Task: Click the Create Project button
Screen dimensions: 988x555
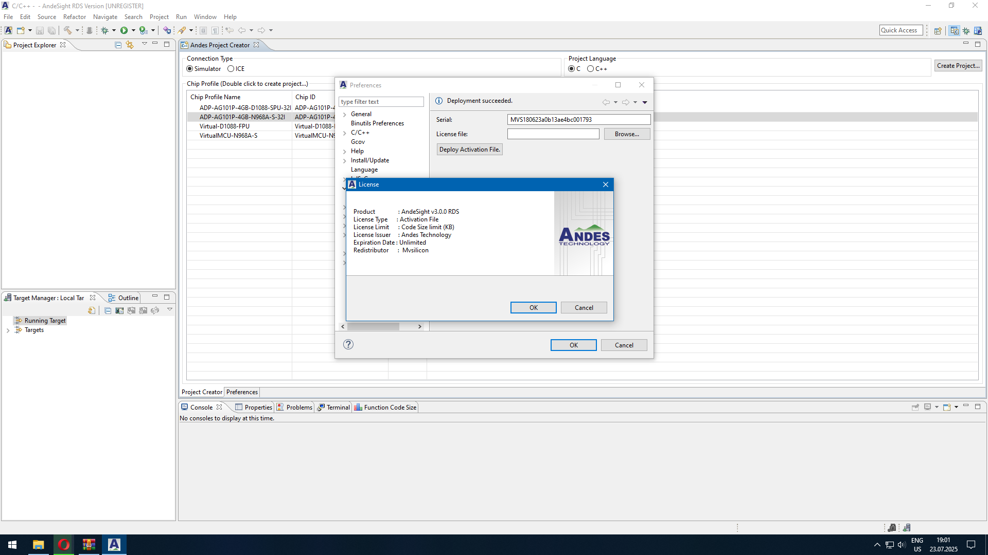Action: pyautogui.click(x=958, y=66)
